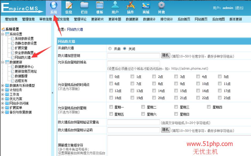Click the 插件 tools icon
Screen dimensions: 251x156
click(x=130, y=7)
